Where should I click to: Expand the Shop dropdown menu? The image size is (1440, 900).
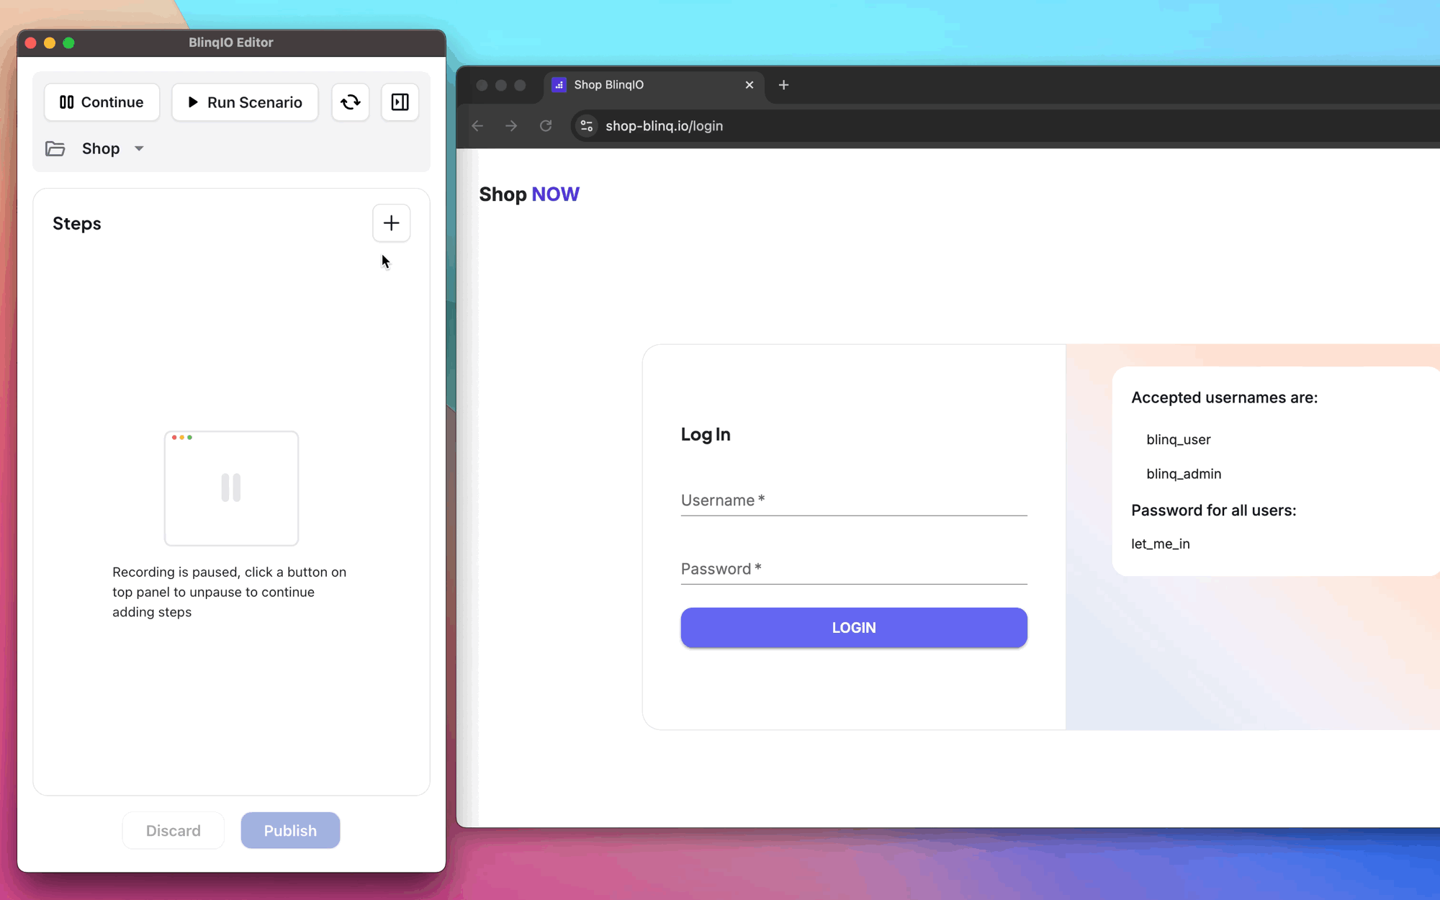tap(138, 147)
